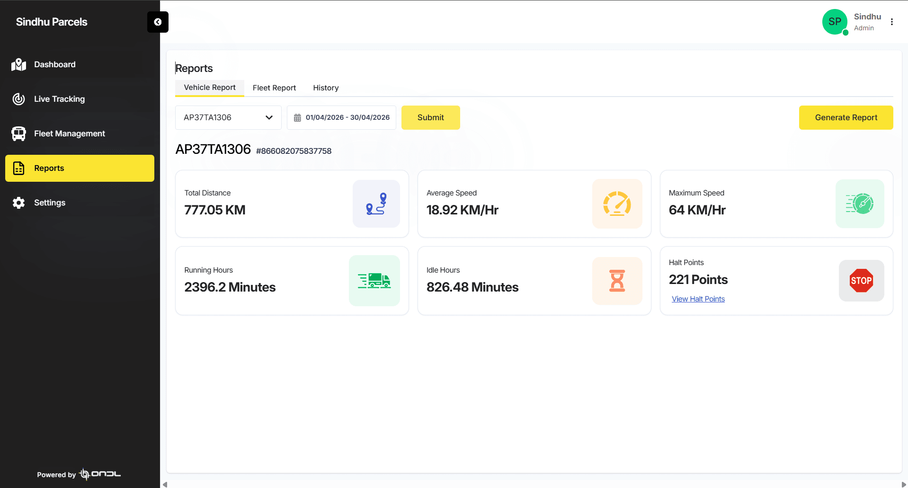Click the Fleet Management bus icon
Viewport: 908px width, 488px height.
(x=19, y=133)
